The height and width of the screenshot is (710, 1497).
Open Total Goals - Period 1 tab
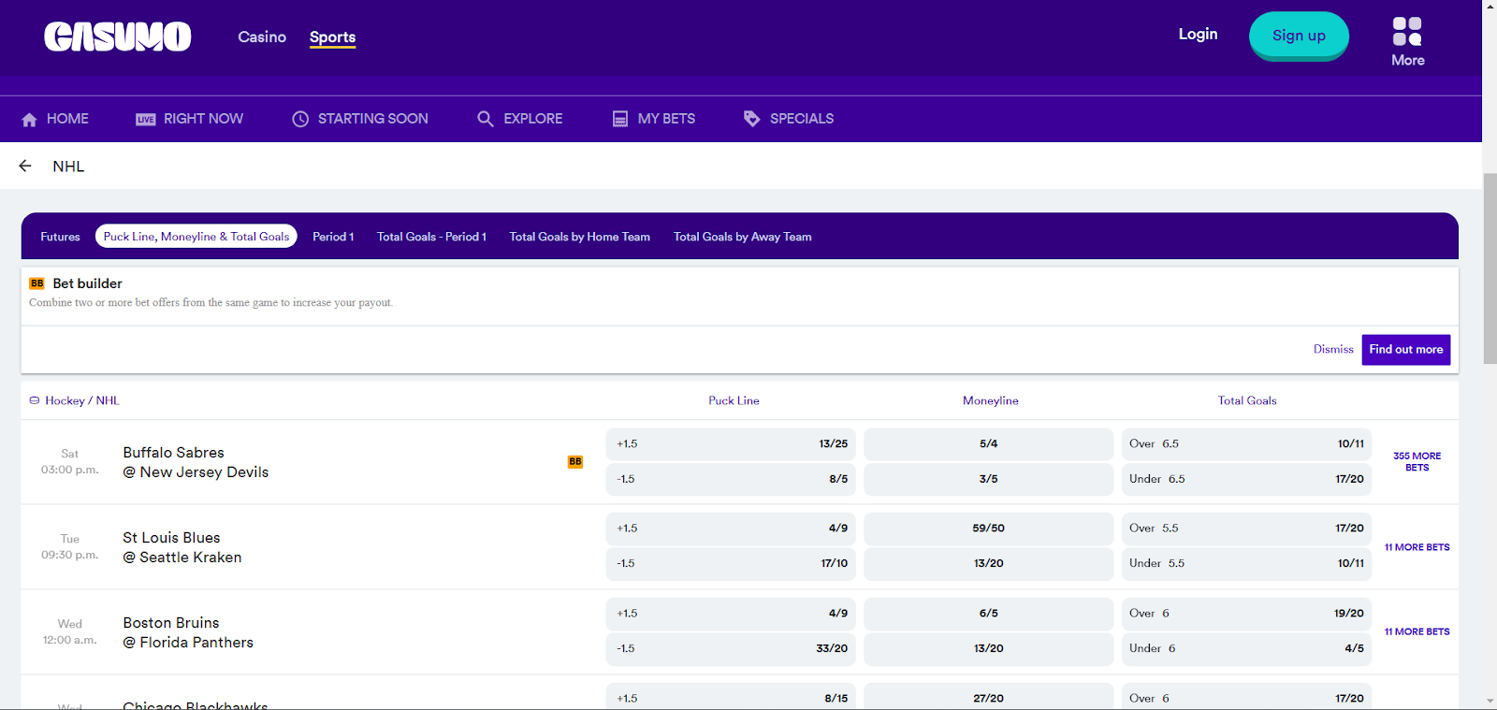tap(431, 237)
